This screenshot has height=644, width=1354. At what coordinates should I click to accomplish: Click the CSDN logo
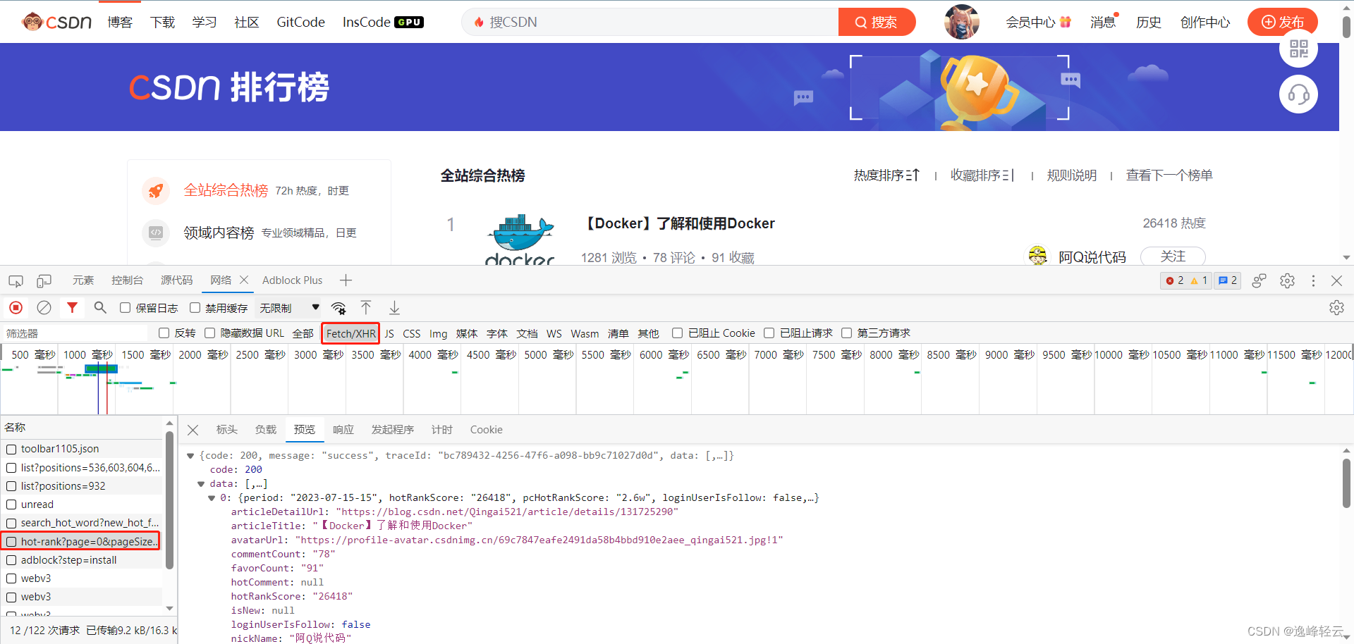tap(57, 22)
